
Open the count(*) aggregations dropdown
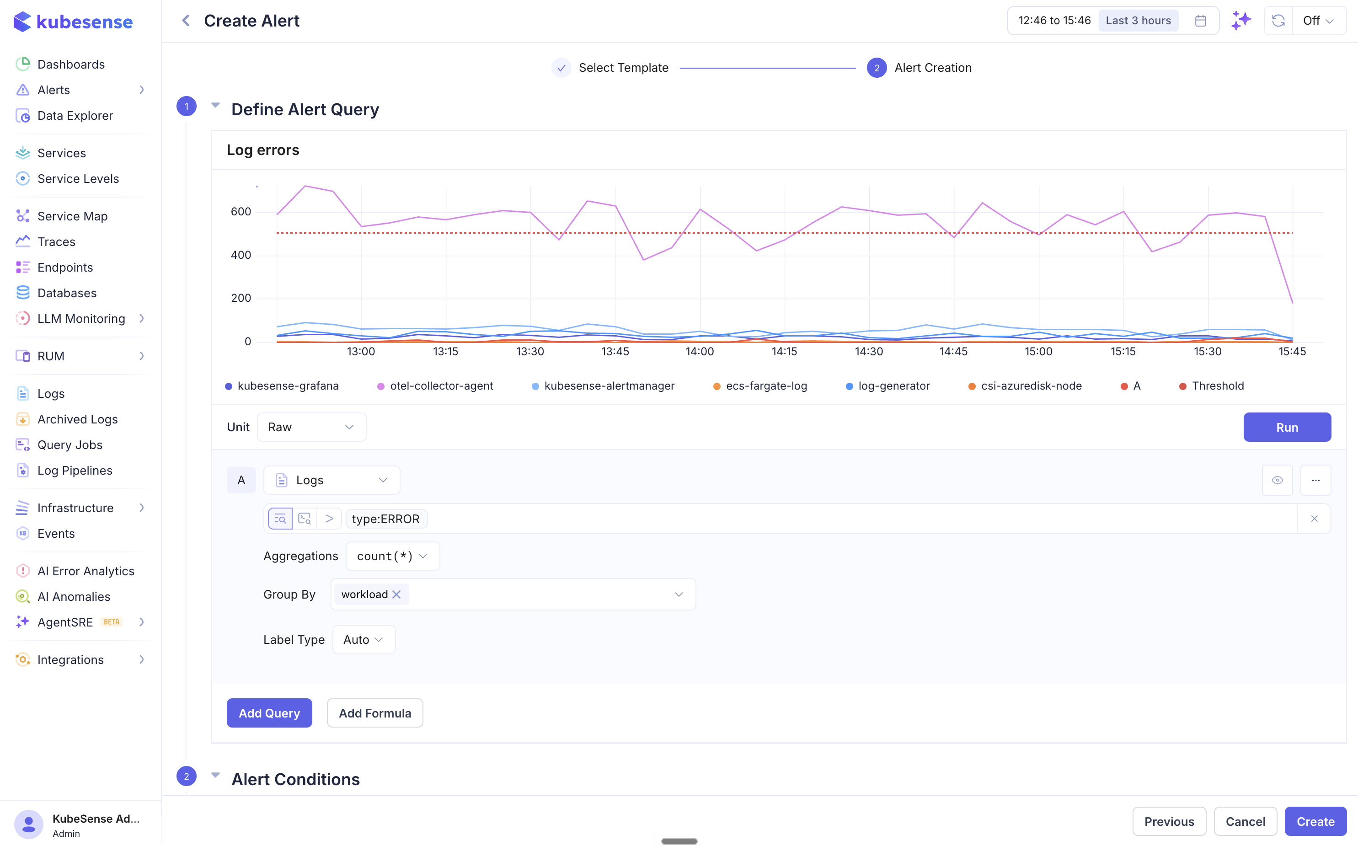coord(393,556)
